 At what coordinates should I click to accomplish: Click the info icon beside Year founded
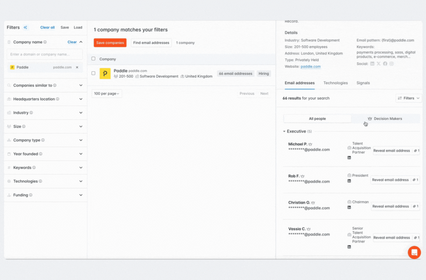coord(41,154)
